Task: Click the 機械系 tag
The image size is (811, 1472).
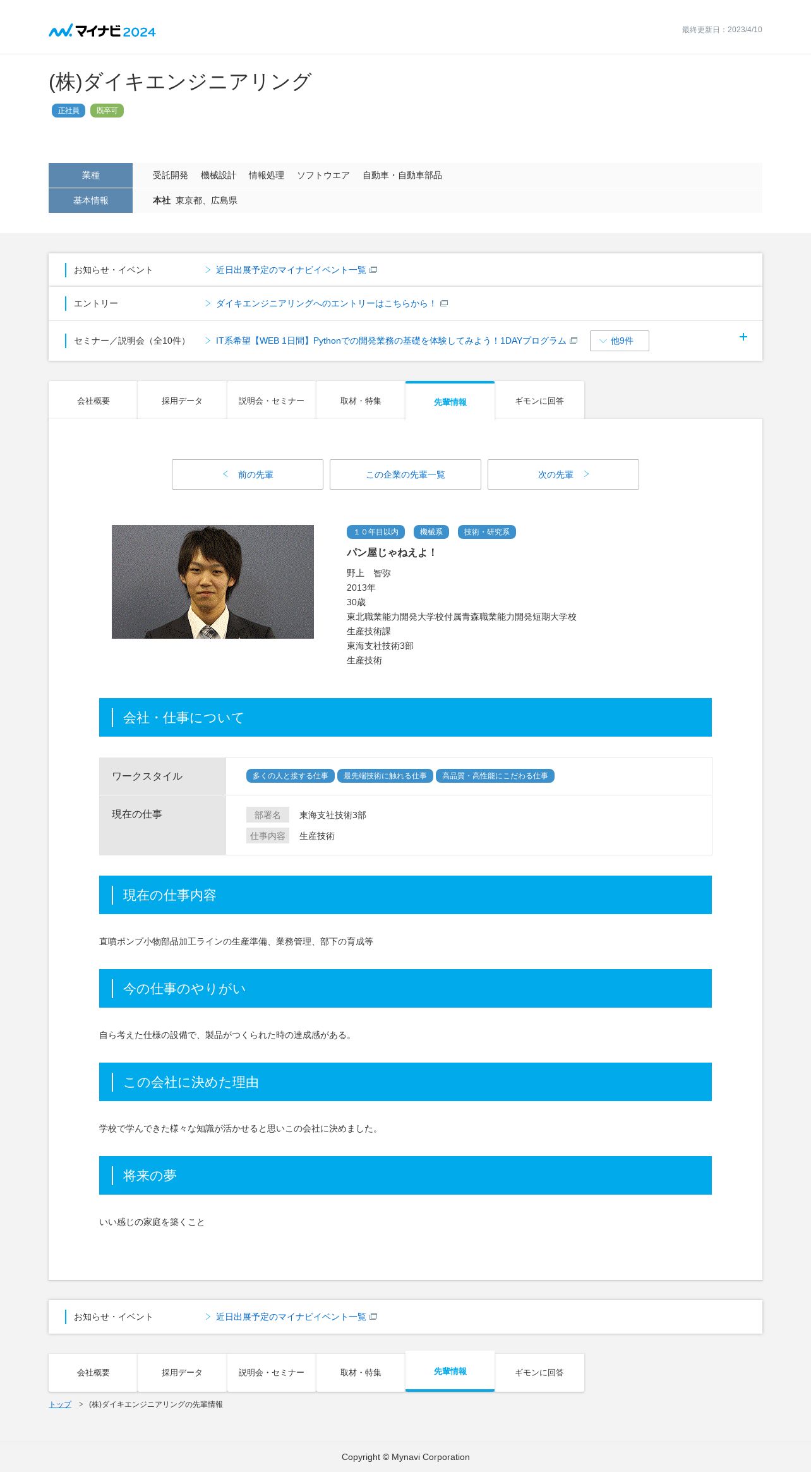Action: pos(431,532)
